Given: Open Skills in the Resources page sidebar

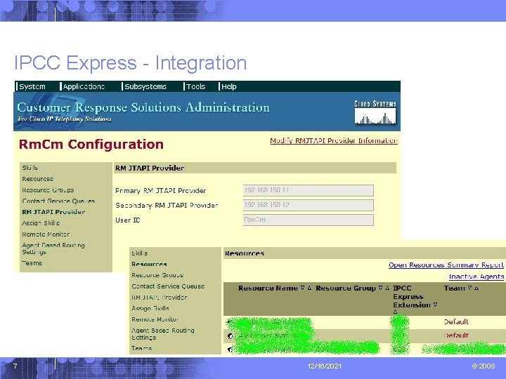Looking at the screenshot, I should pyautogui.click(x=139, y=253).
